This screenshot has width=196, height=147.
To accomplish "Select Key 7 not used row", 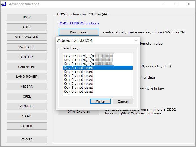I will point(98,83).
